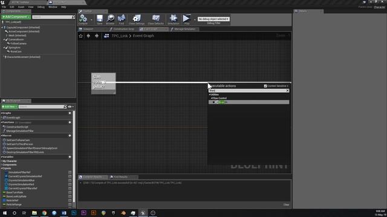Toggle visibility of CurrentCryonisSimulationRef variable
This screenshot has width=387, height=217.
[x=70, y=176]
